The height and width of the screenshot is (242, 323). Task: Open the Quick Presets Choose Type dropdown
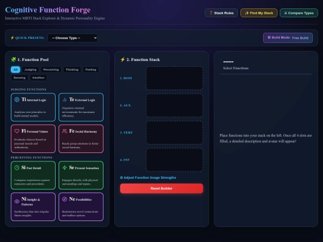tap(72, 38)
